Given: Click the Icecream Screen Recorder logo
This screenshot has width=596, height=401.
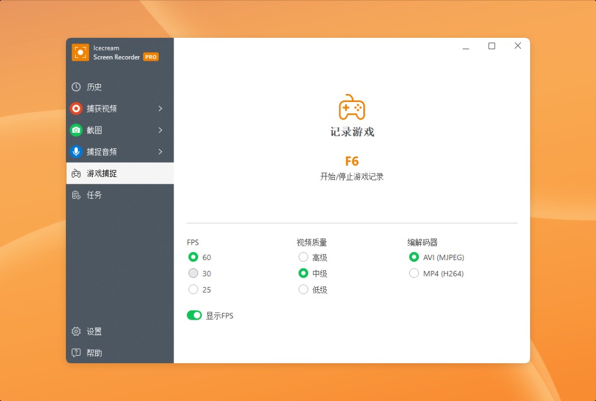Looking at the screenshot, I should pos(80,53).
